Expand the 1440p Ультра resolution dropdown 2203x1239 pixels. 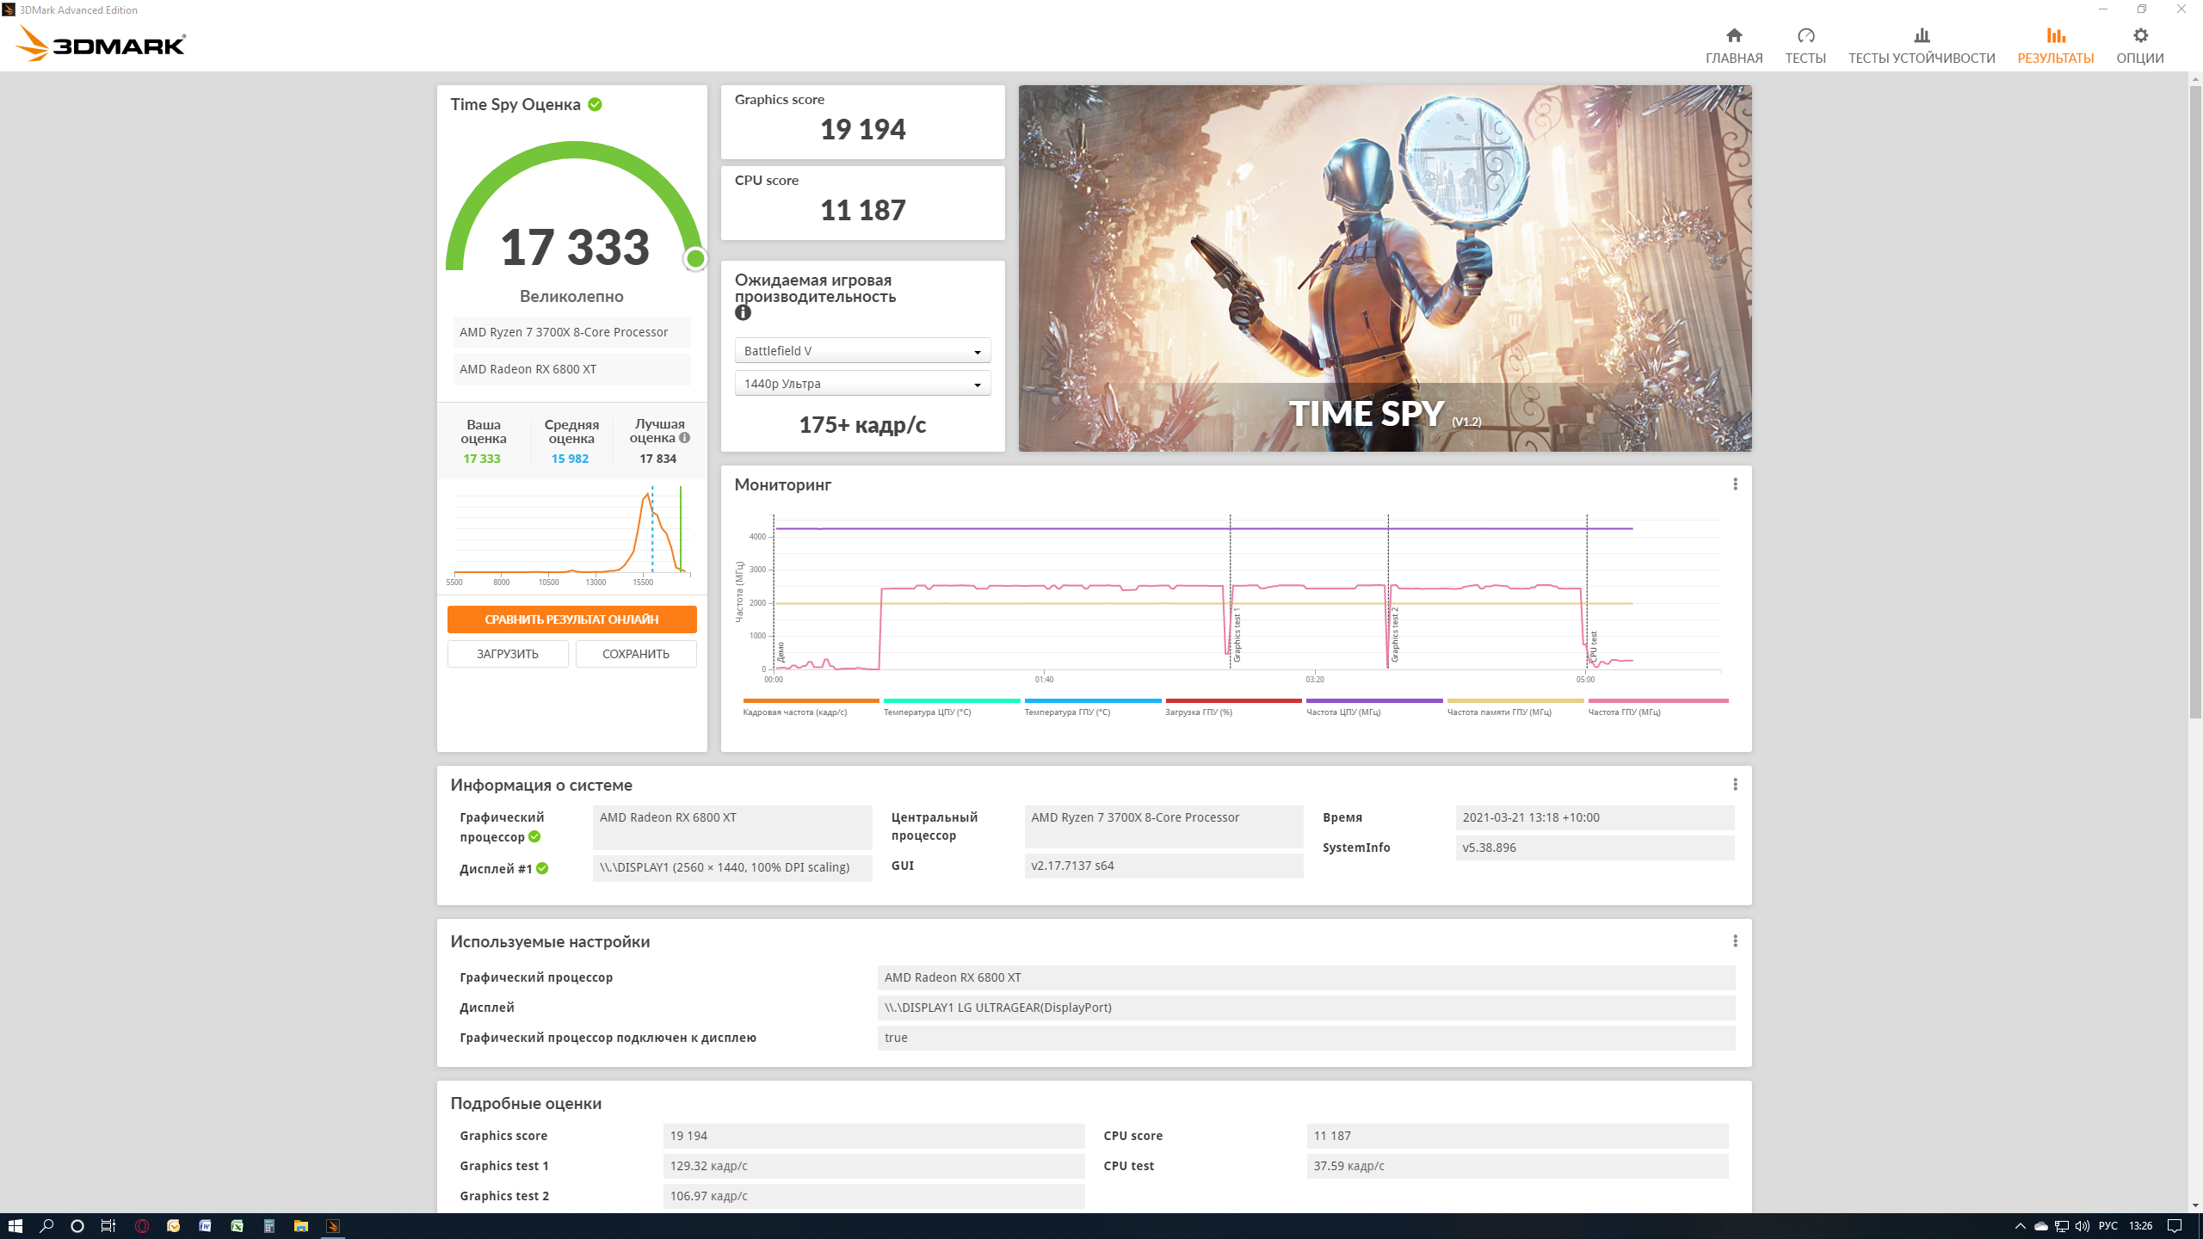(x=862, y=384)
